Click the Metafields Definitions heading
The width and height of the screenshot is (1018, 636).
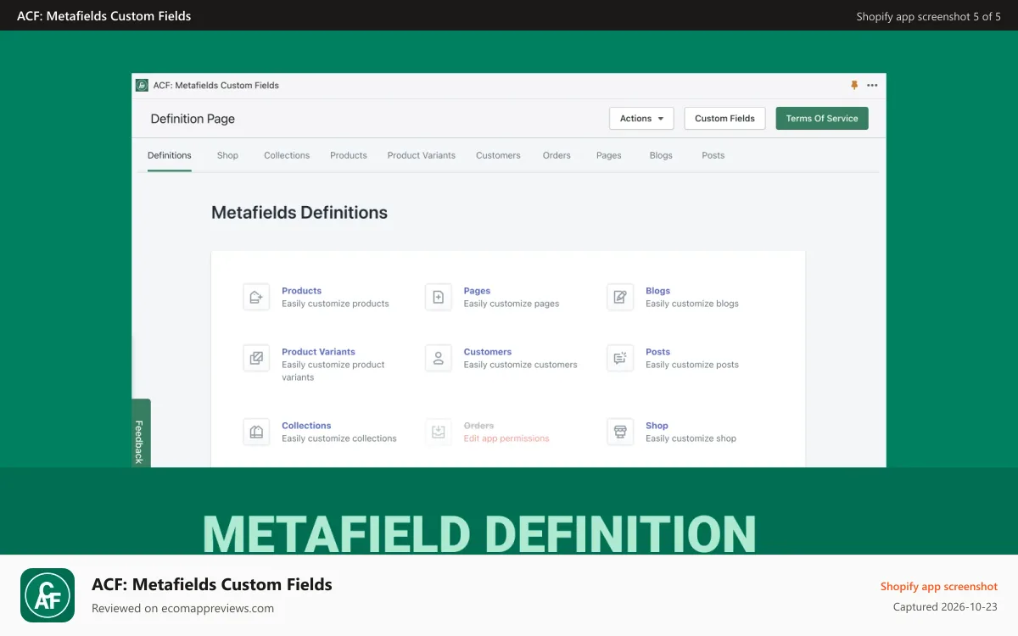pos(299,213)
